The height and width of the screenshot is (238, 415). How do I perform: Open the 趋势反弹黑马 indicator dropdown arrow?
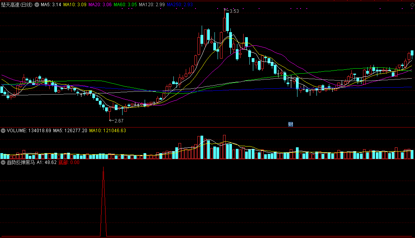pos(3,162)
